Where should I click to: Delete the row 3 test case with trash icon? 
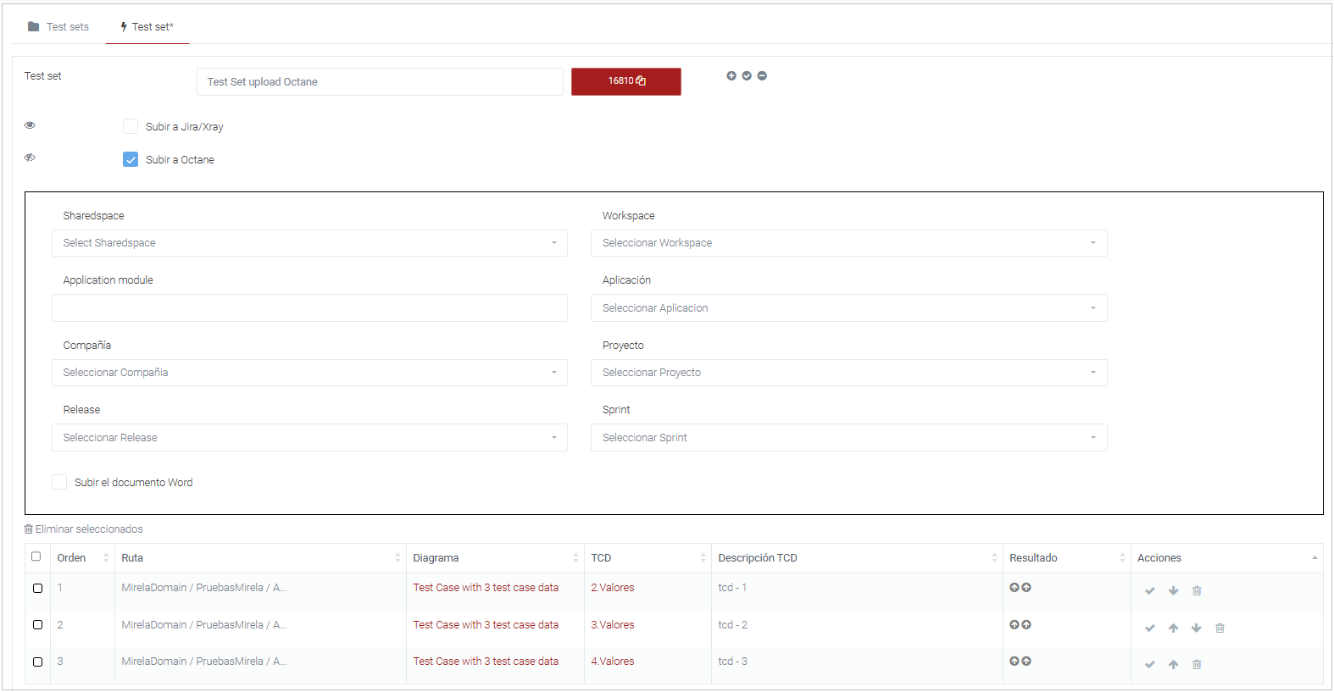click(x=1197, y=665)
